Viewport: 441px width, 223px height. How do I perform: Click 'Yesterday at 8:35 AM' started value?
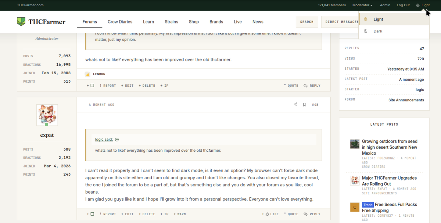405,69
